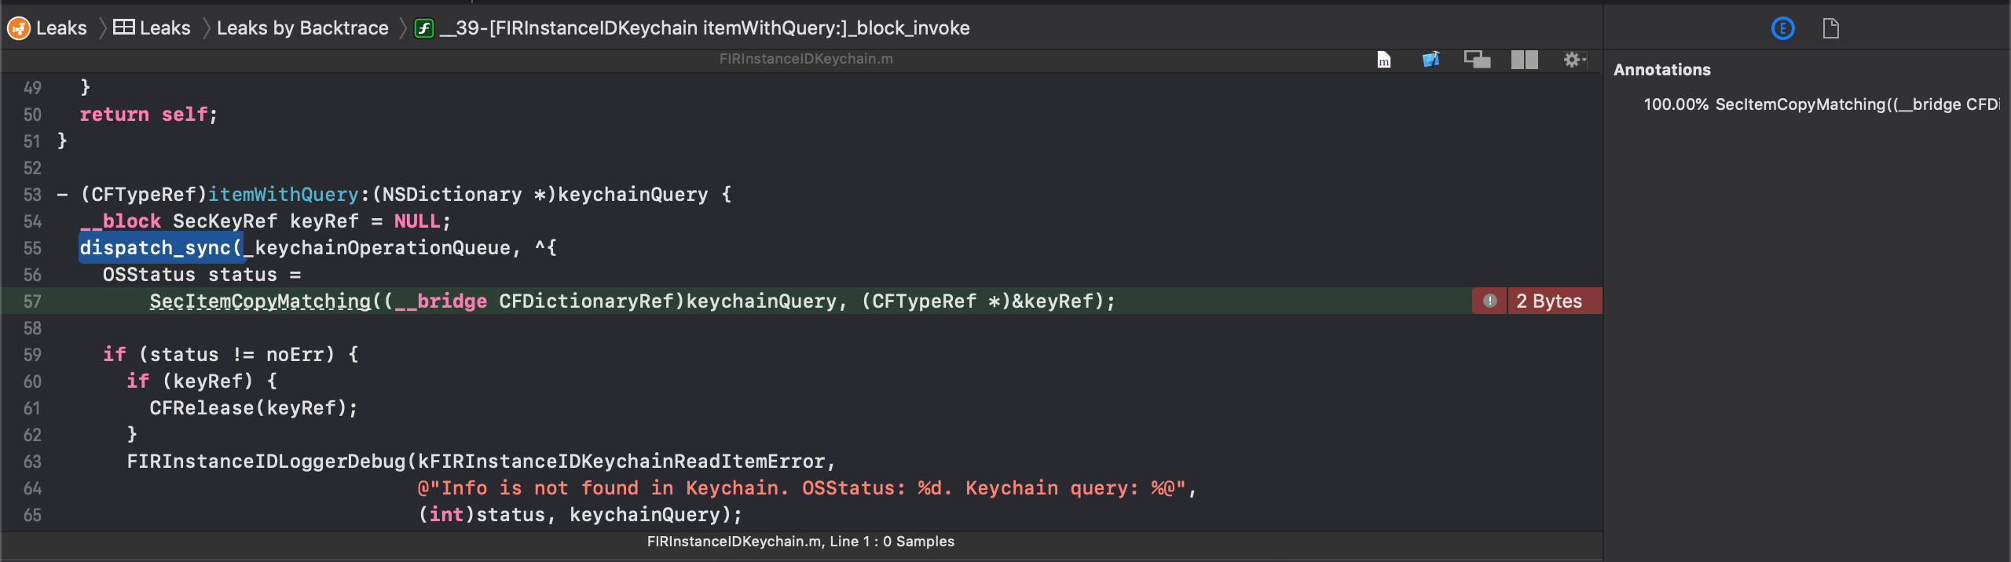Image resolution: width=2011 pixels, height=562 pixels.
Task: Switch to the document inspector tab
Action: tap(1831, 29)
